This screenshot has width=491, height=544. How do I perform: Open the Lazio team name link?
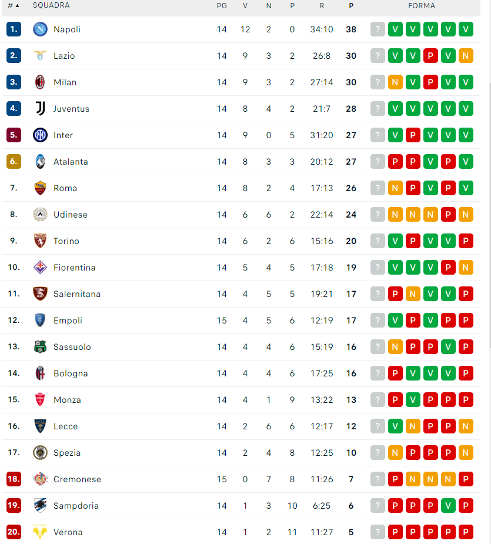pyautogui.click(x=64, y=56)
